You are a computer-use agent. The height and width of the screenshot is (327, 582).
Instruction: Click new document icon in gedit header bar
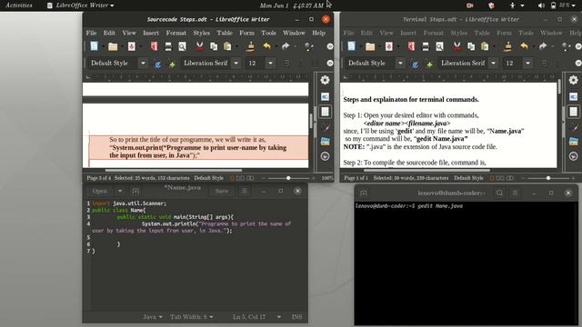135,192
